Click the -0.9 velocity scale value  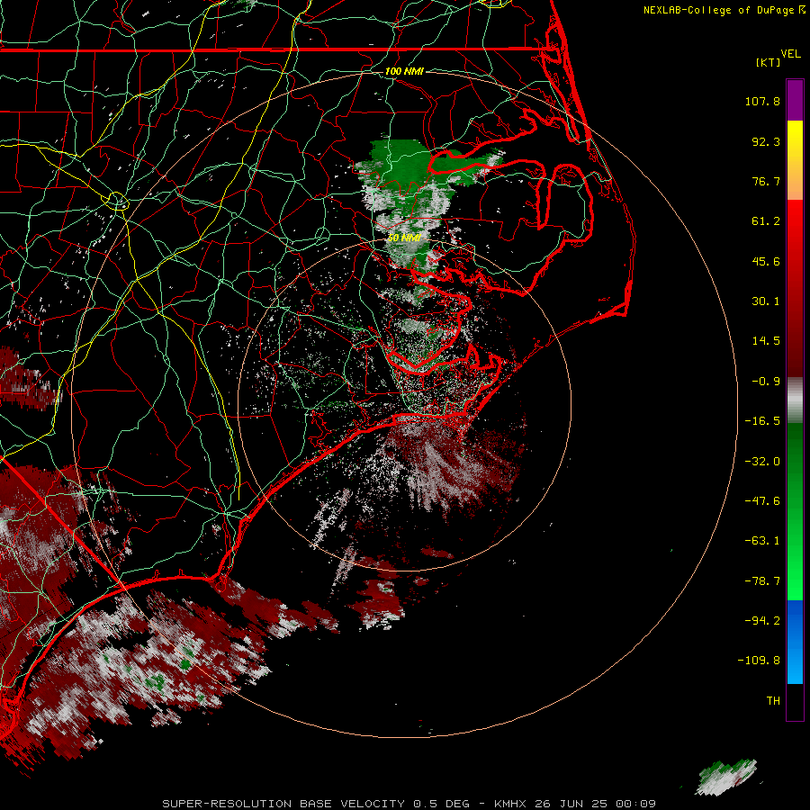pos(766,382)
